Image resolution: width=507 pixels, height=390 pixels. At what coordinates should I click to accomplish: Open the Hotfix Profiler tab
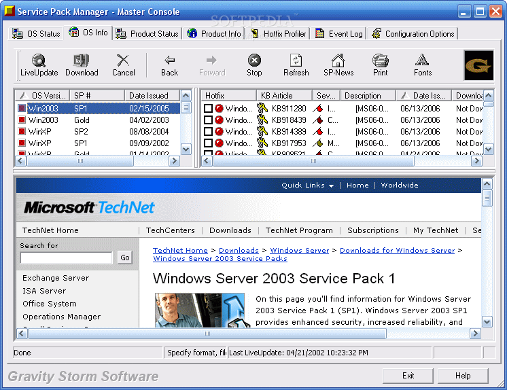(x=278, y=33)
